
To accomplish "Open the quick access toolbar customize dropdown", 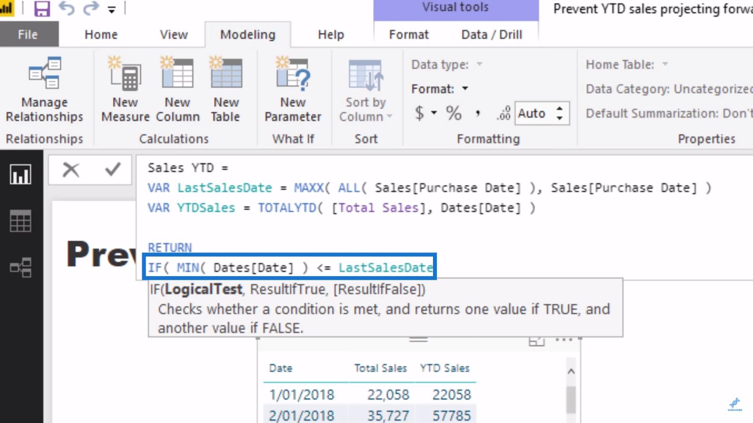I will [x=112, y=10].
